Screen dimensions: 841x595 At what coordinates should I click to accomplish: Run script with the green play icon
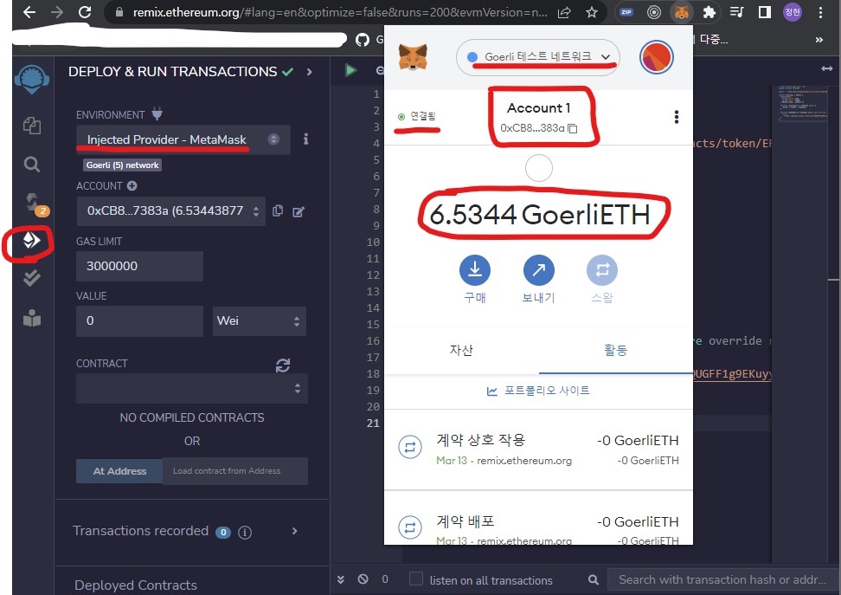(350, 70)
